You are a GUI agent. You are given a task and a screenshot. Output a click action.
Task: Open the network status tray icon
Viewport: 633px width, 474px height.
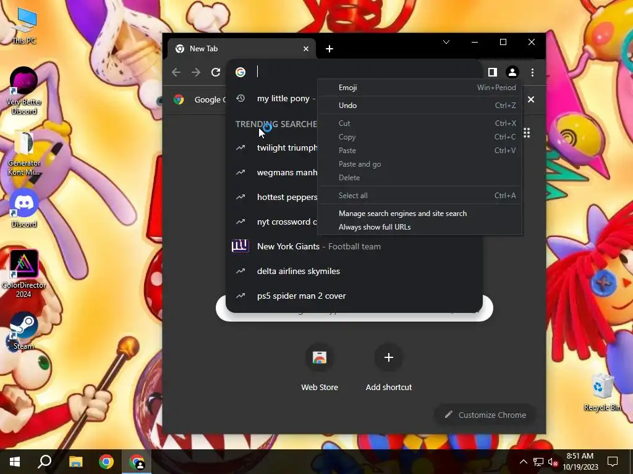[x=538, y=462]
